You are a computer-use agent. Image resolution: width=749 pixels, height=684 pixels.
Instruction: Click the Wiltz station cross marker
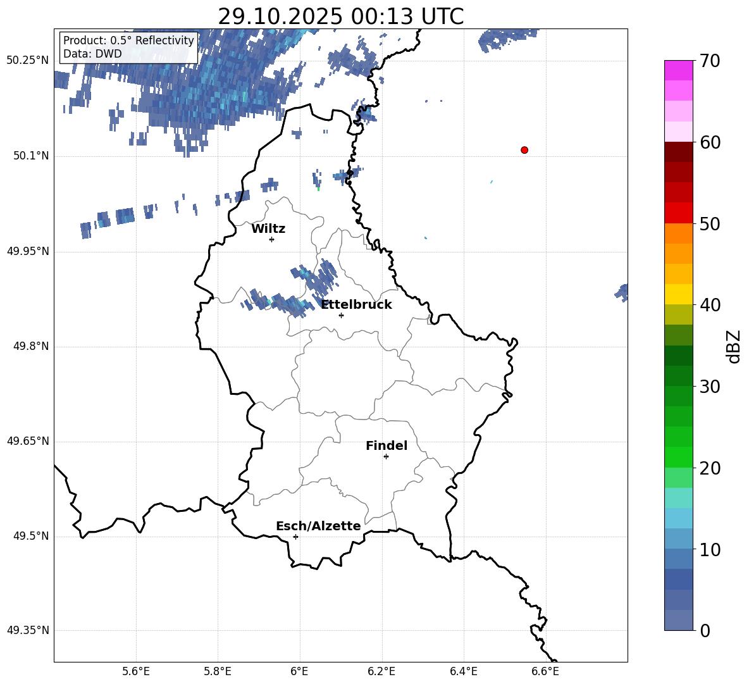click(x=271, y=239)
